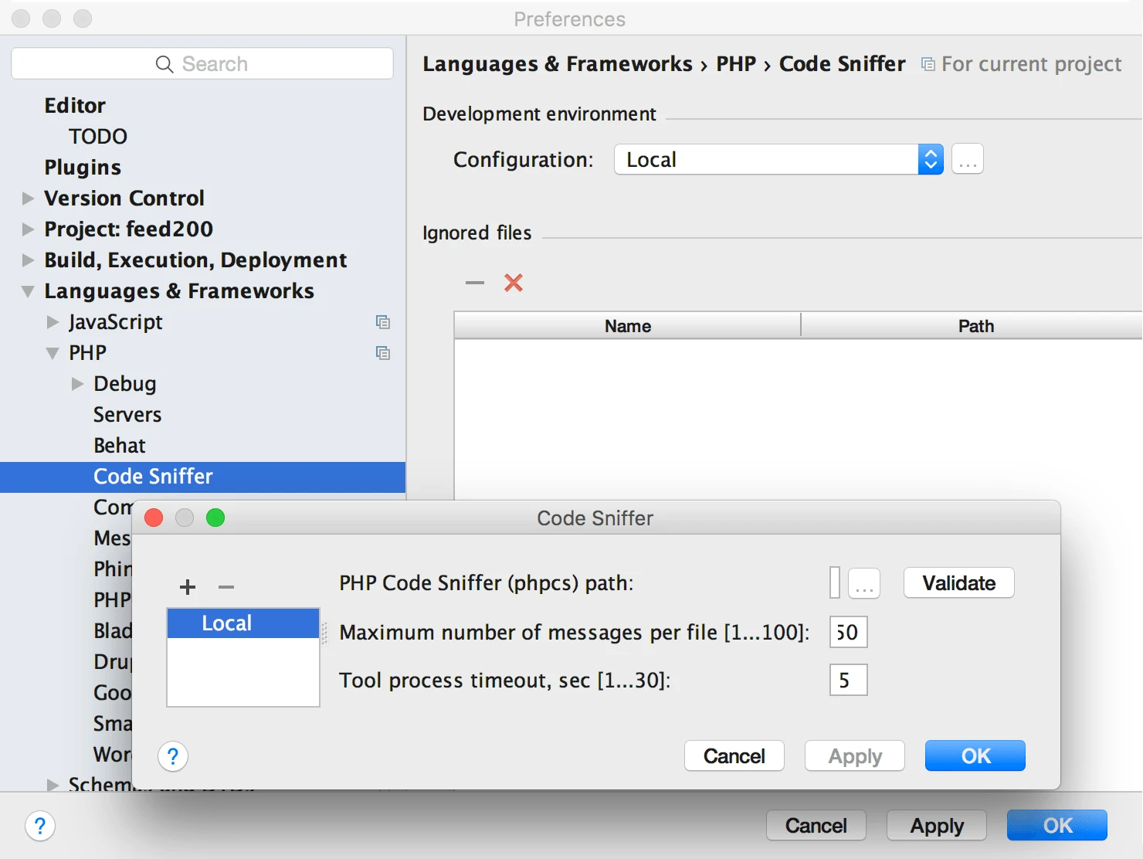1143x859 pixels.
Task: Click the help icon in the Code Sniffer dialog
Action: [172, 757]
